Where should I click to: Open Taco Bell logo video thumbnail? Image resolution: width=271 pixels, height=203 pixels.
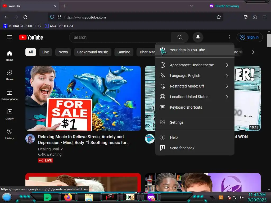coord(202,182)
